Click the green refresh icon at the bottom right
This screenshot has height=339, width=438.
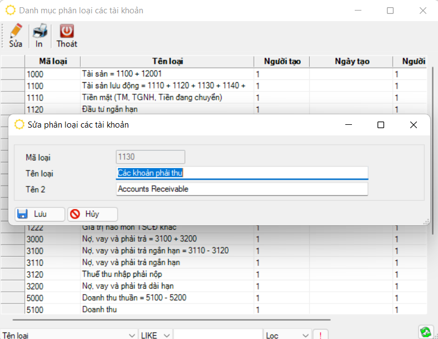[425, 332]
